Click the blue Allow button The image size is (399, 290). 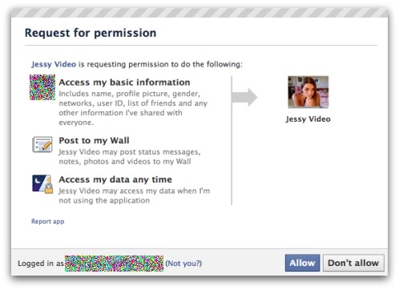click(x=302, y=263)
